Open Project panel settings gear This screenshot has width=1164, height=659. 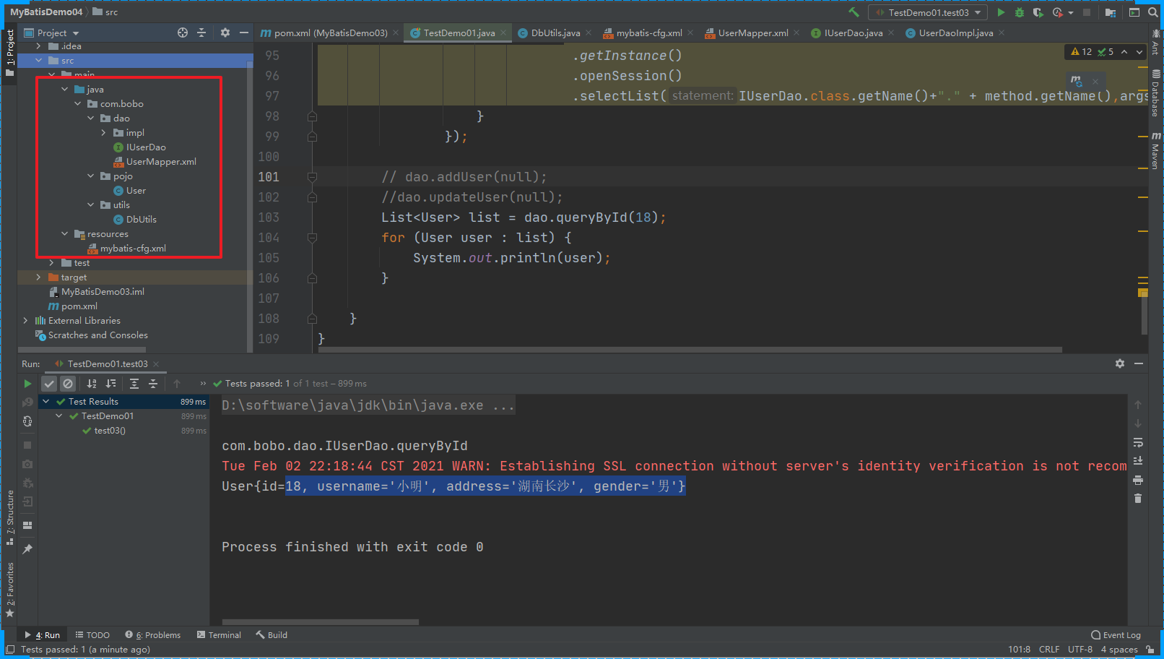click(x=225, y=33)
